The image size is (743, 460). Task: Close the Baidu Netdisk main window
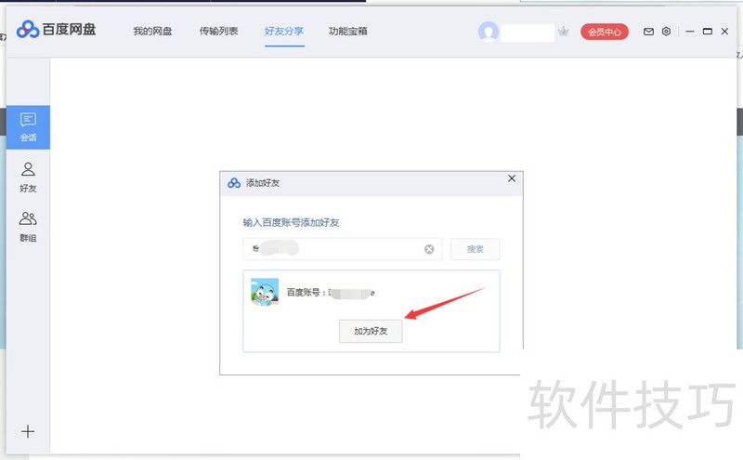coord(724,32)
